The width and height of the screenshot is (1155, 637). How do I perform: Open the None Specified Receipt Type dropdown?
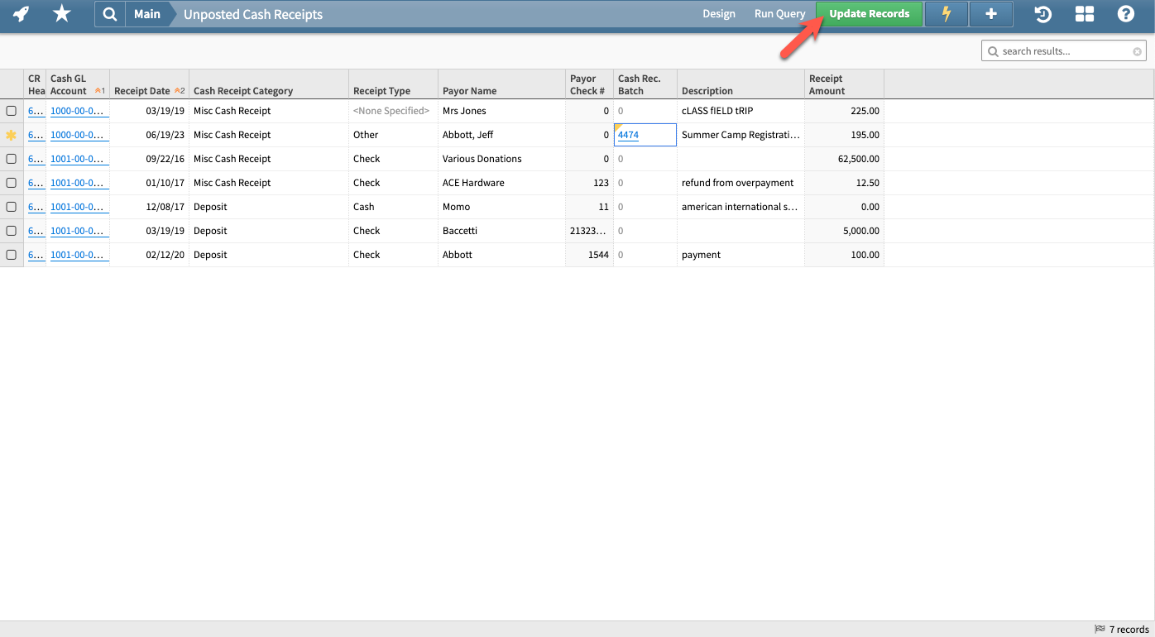pos(391,110)
